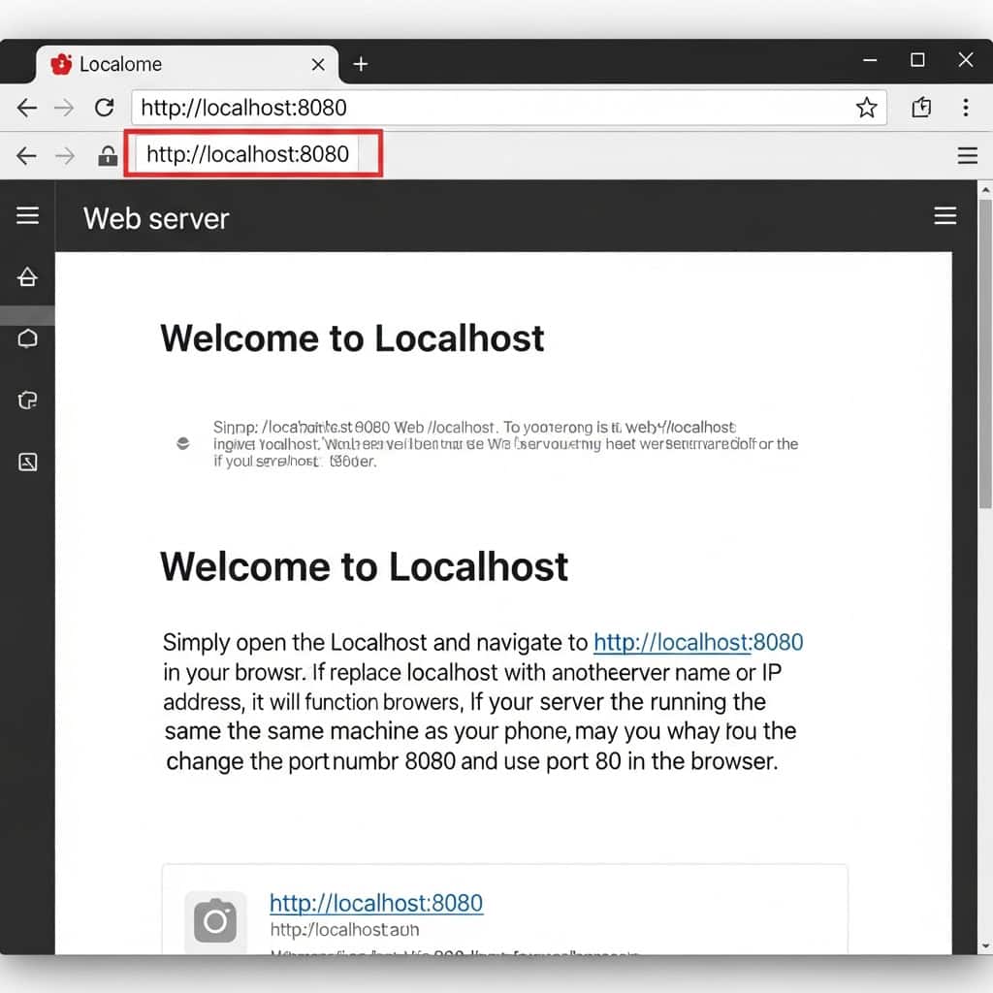Go back using the top toolbar back arrow

tap(27, 108)
